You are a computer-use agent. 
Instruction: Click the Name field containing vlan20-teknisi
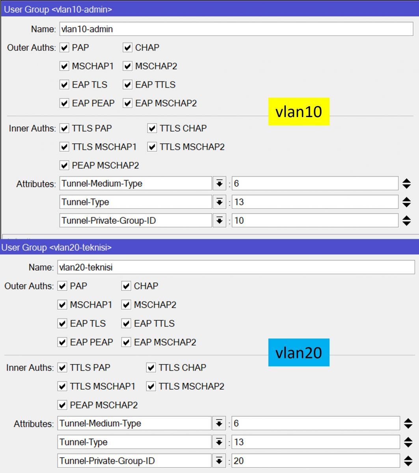coord(236,267)
